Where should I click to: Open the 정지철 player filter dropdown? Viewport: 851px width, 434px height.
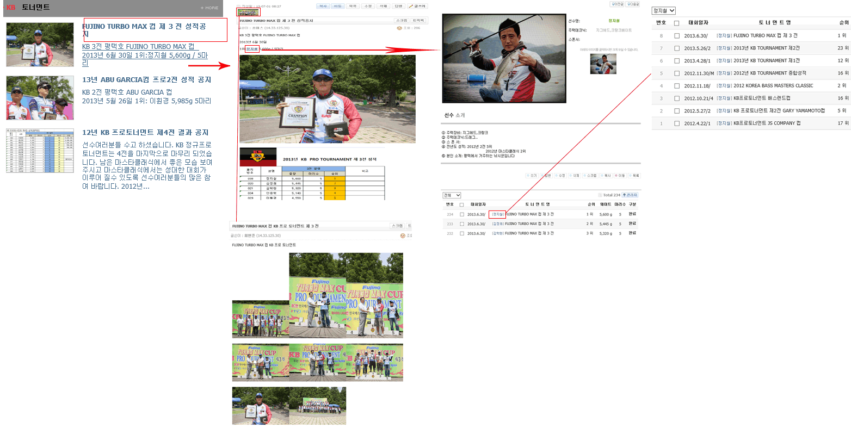pos(663,11)
